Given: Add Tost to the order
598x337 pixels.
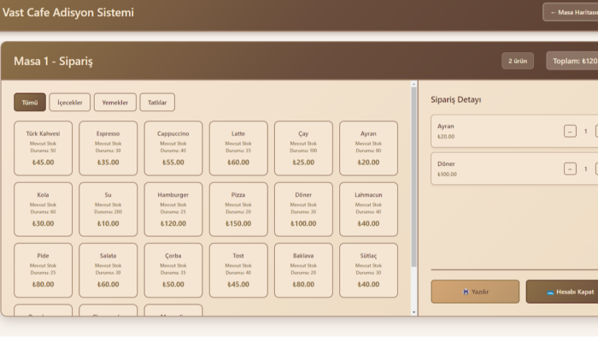Looking at the screenshot, I should (x=238, y=270).
